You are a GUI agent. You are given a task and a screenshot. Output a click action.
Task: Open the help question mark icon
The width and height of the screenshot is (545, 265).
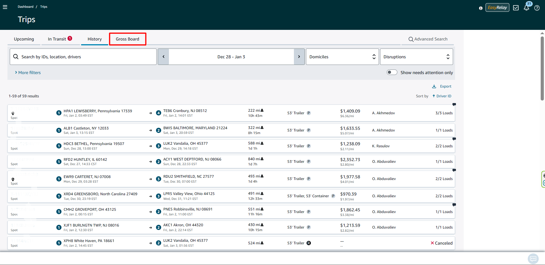point(537,8)
